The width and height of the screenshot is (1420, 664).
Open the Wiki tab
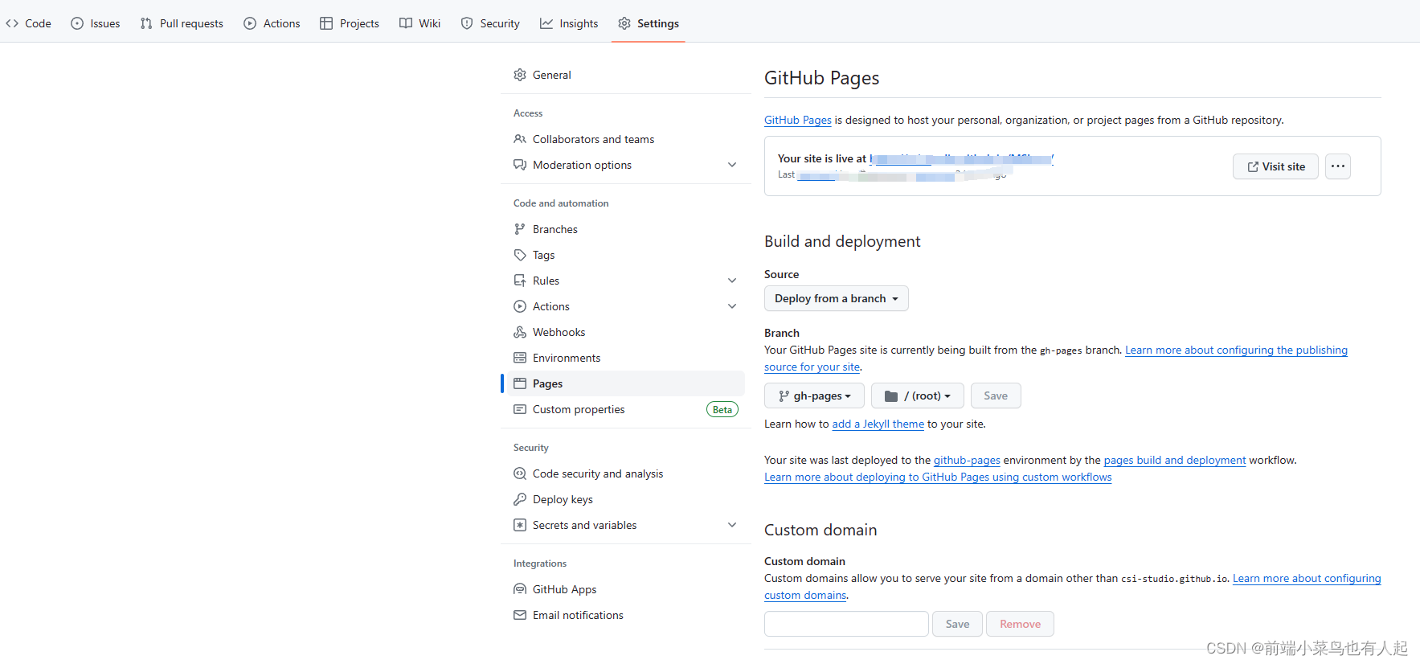[x=419, y=23]
